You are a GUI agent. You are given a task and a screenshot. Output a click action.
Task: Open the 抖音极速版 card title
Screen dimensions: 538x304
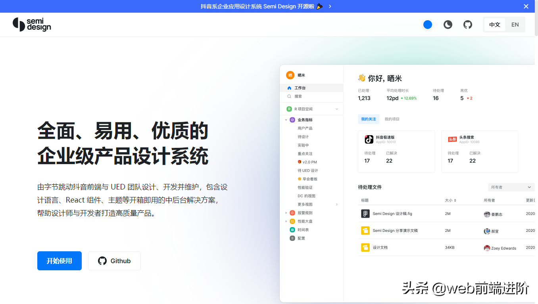pyautogui.click(x=385, y=138)
